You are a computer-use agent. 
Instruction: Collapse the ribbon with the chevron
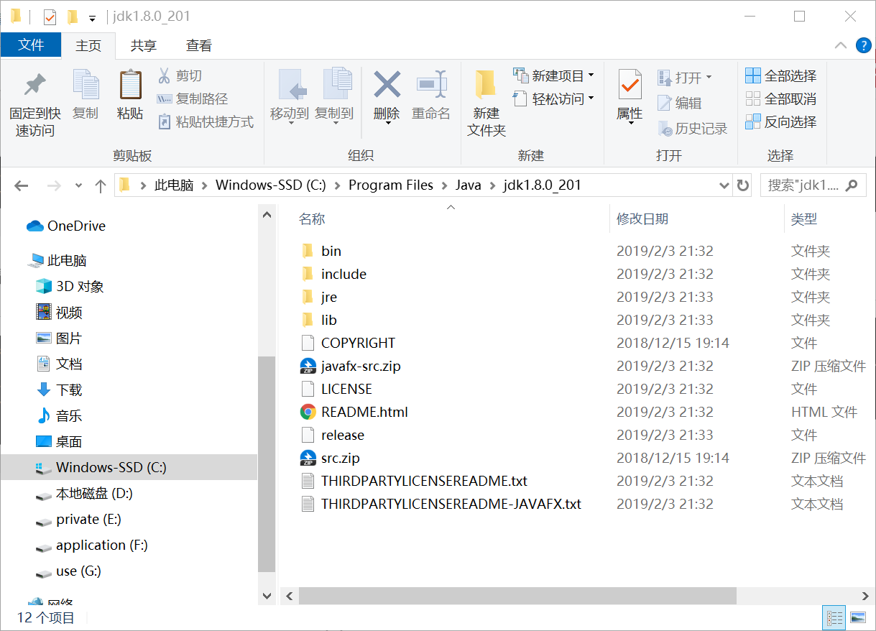839,45
